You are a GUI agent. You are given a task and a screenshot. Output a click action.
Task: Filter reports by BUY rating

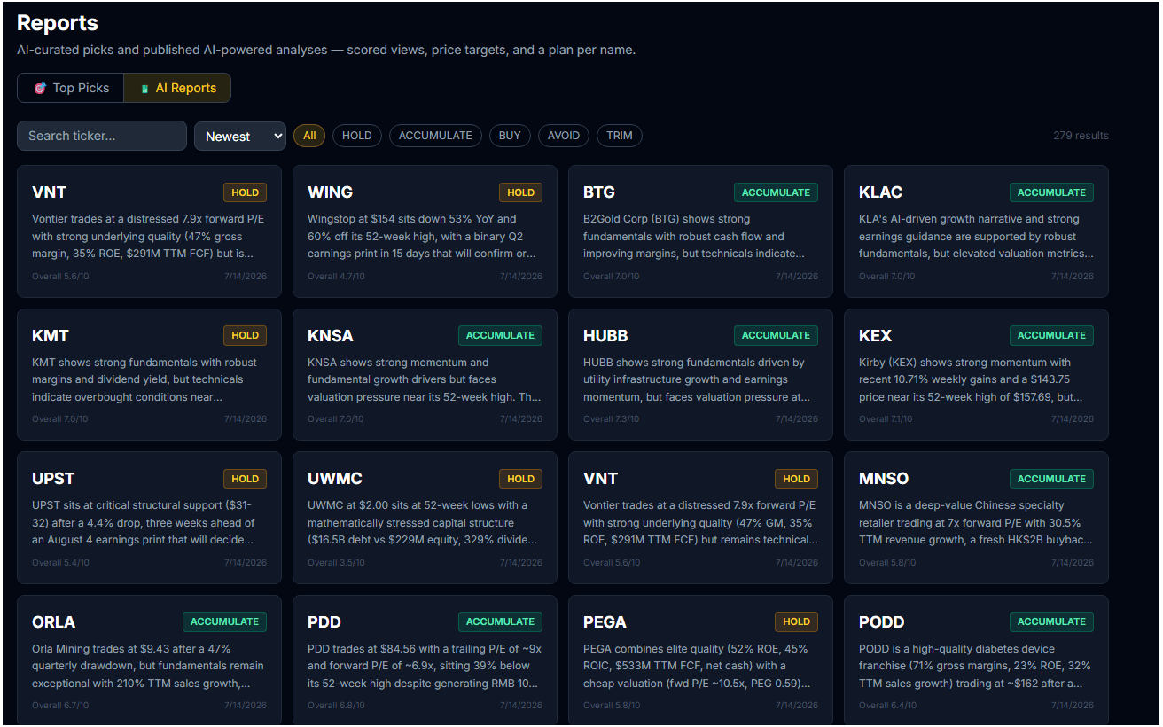(510, 136)
